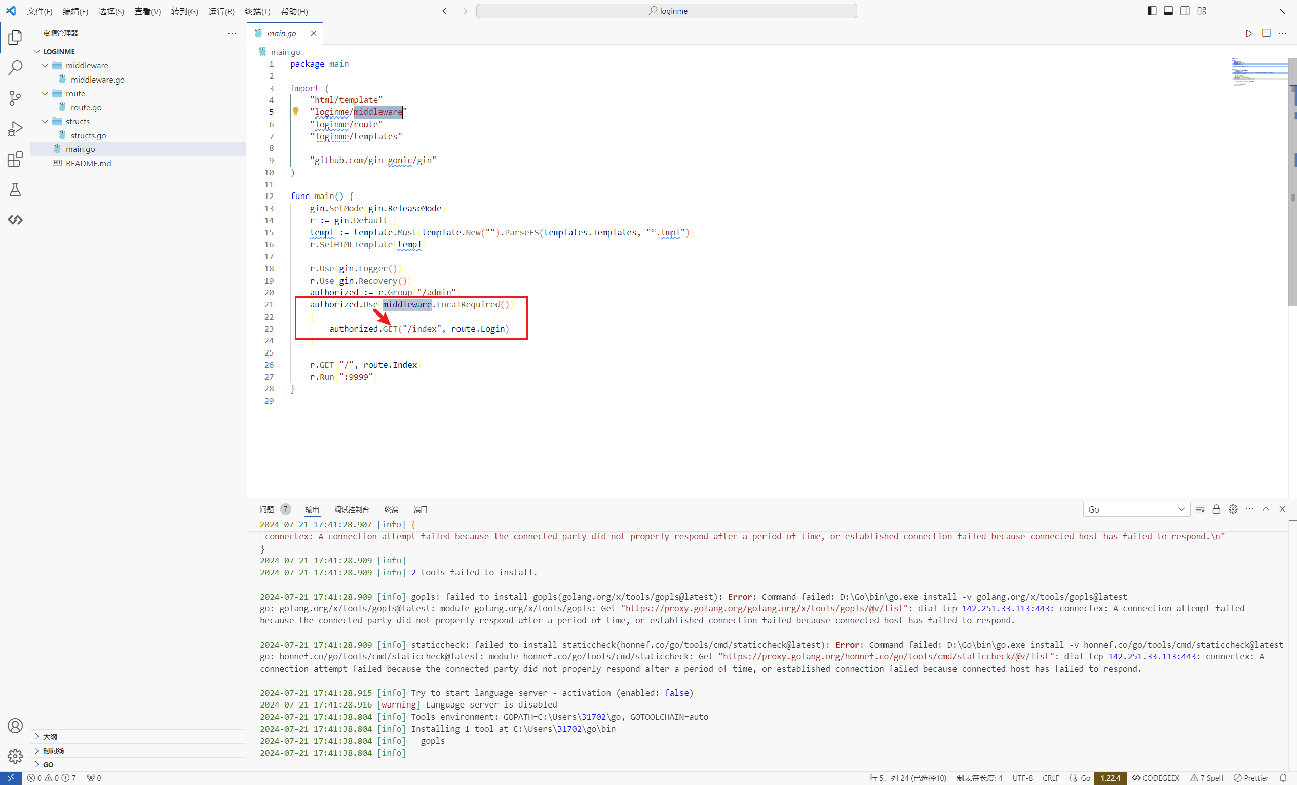Collapse the structs folder
This screenshot has width=1297, height=785.
pos(45,121)
